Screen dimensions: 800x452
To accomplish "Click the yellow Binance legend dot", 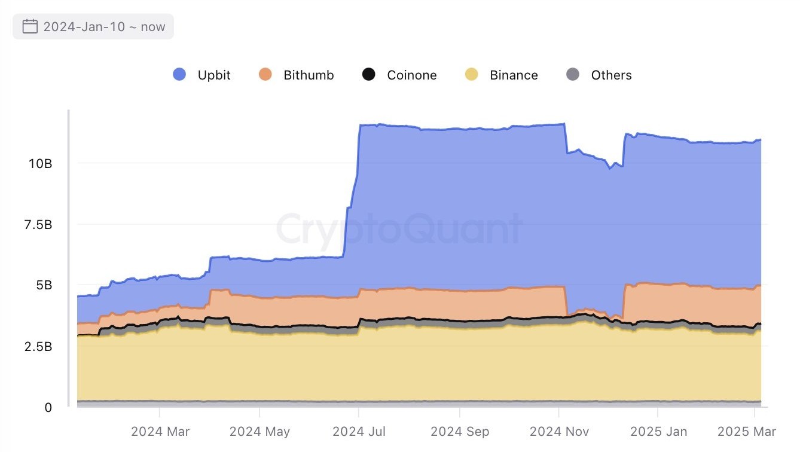I will coord(472,74).
